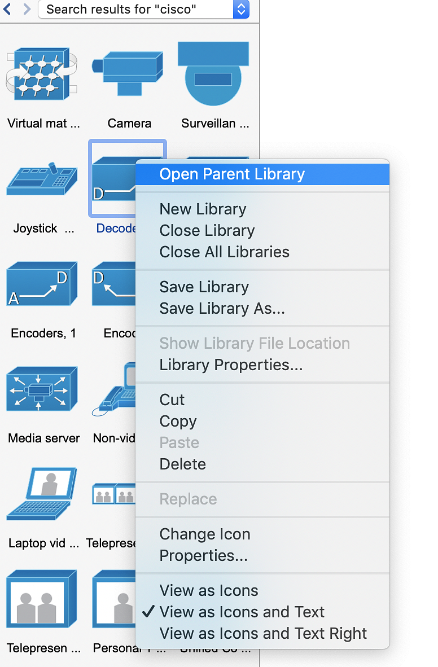Go back with the left chevron
Viewport: 438px width, 667px height.
[x=8, y=9]
